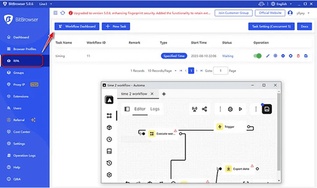This screenshot has width=317, height=188.
Task: Jump to the last page arrow
Action: point(201,70)
